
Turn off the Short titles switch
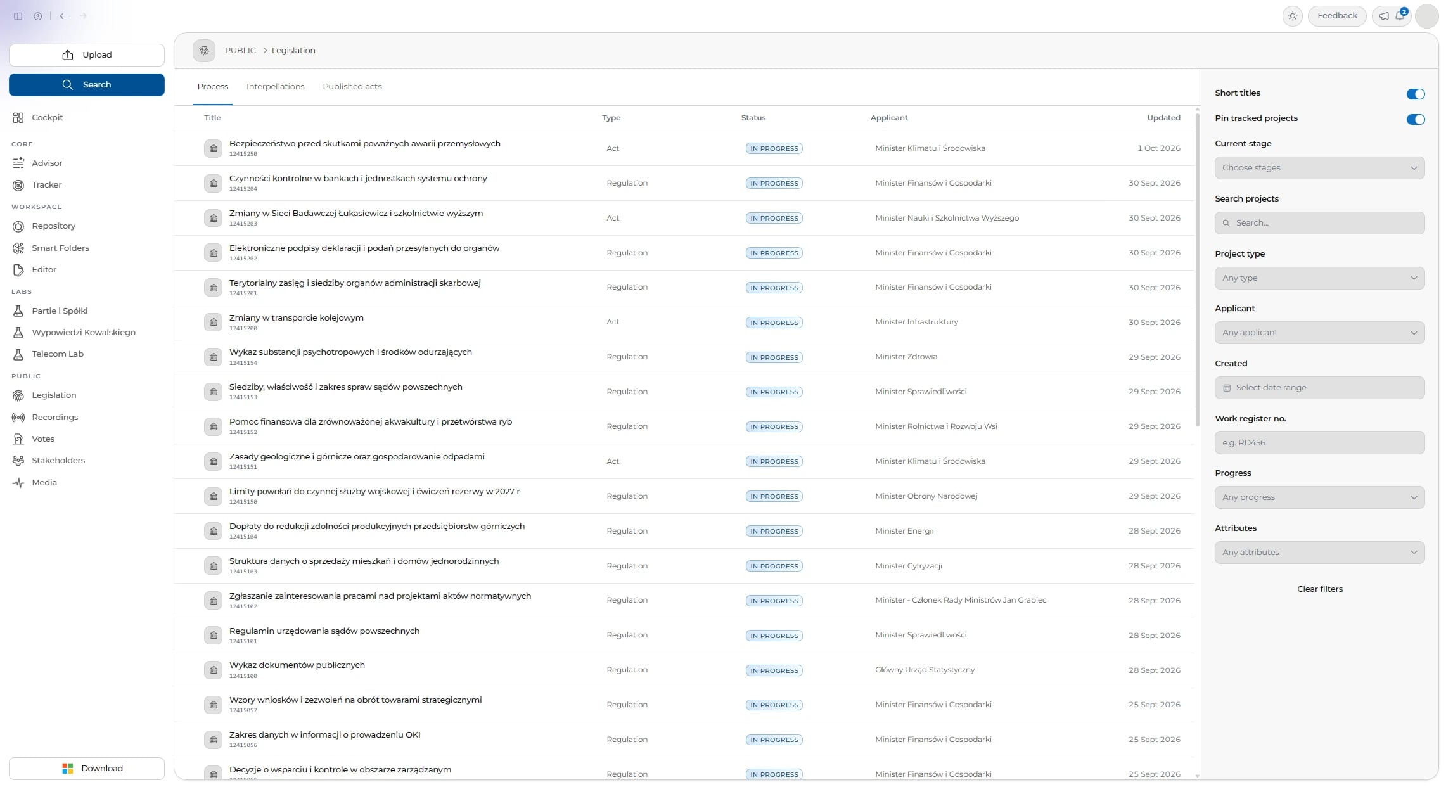1415,94
